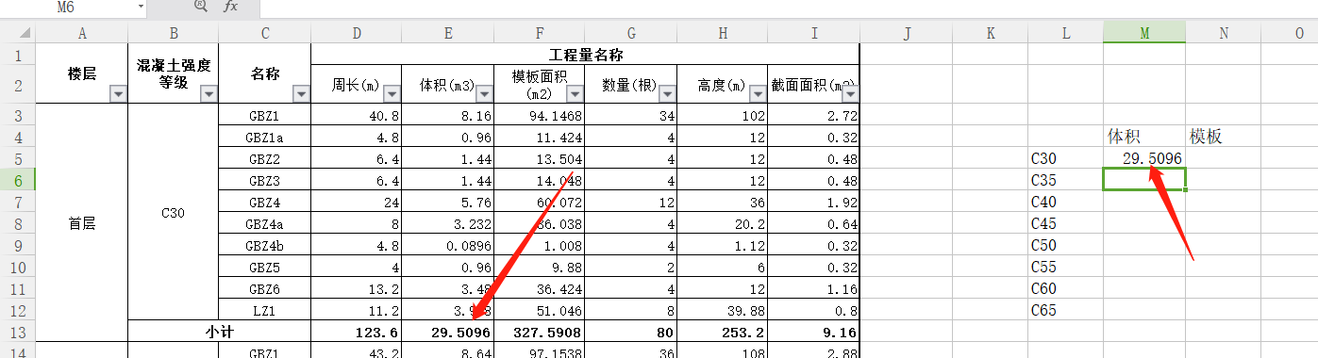Image resolution: width=1318 pixels, height=358 pixels.
Task: Click the 体积 label in column M
Action: click(x=1123, y=137)
